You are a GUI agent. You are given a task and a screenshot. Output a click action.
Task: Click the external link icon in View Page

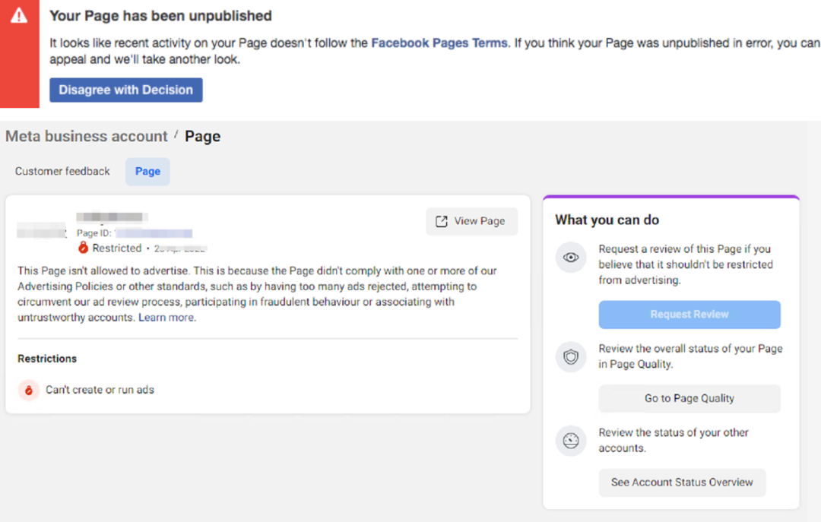click(441, 221)
